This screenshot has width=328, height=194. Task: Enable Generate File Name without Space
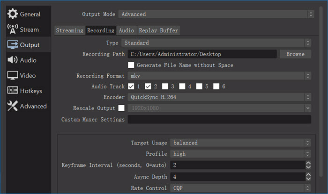point(131,65)
